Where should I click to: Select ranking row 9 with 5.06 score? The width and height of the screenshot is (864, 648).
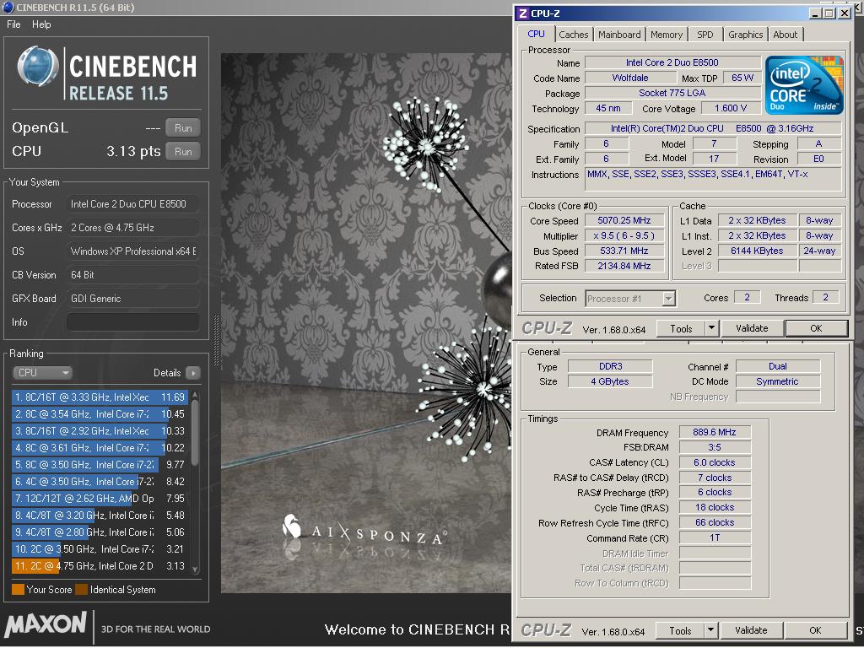[100, 532]
